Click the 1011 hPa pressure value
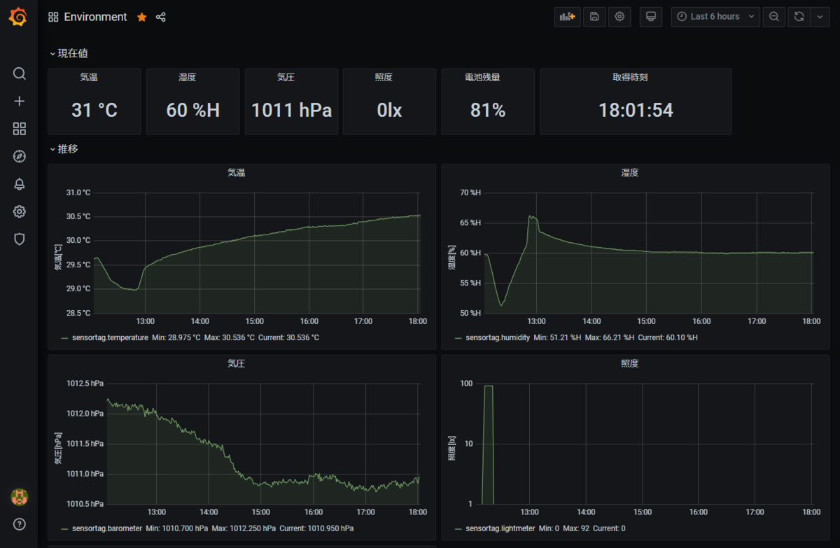 291,110
